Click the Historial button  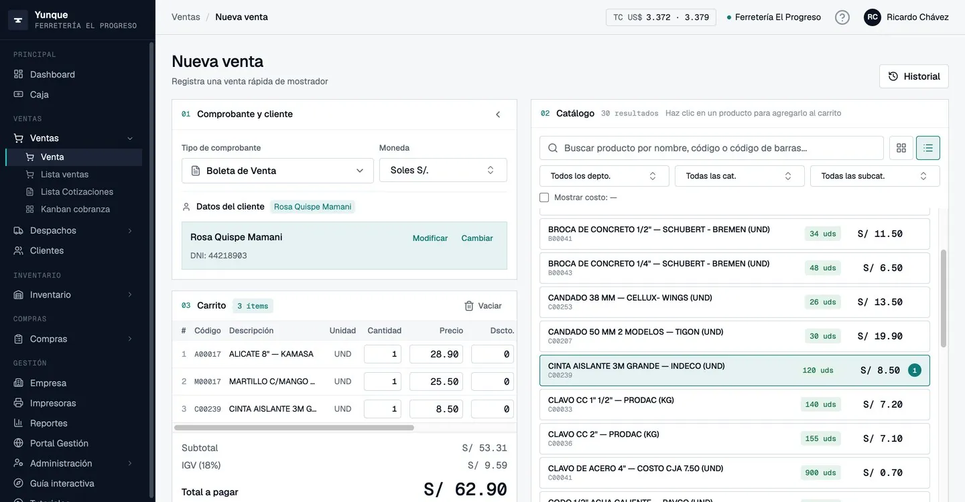click(914, 76)
